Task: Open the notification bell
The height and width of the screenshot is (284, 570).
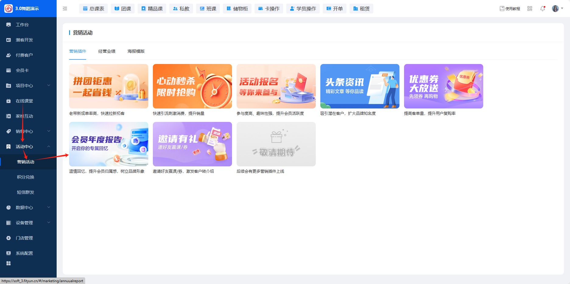Action: [542, 9]
